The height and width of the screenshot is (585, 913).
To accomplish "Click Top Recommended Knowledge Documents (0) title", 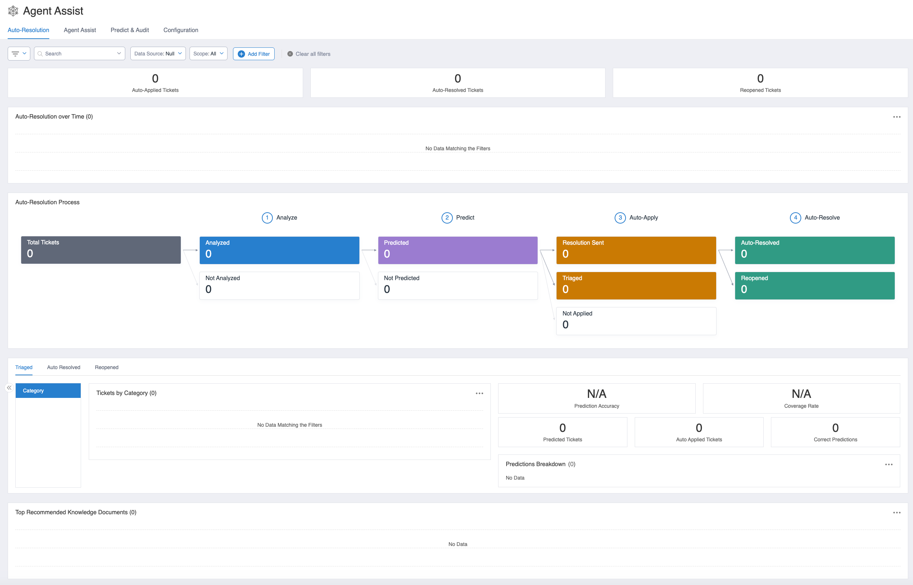I will 76,512.
